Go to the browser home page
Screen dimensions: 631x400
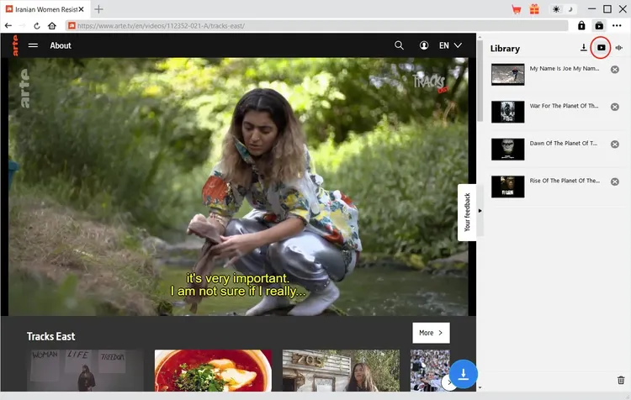point(52,26)
